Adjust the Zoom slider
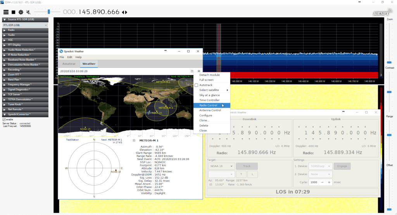Image resolution: width=397 pixels, height=215 pixels. point(389,62)
